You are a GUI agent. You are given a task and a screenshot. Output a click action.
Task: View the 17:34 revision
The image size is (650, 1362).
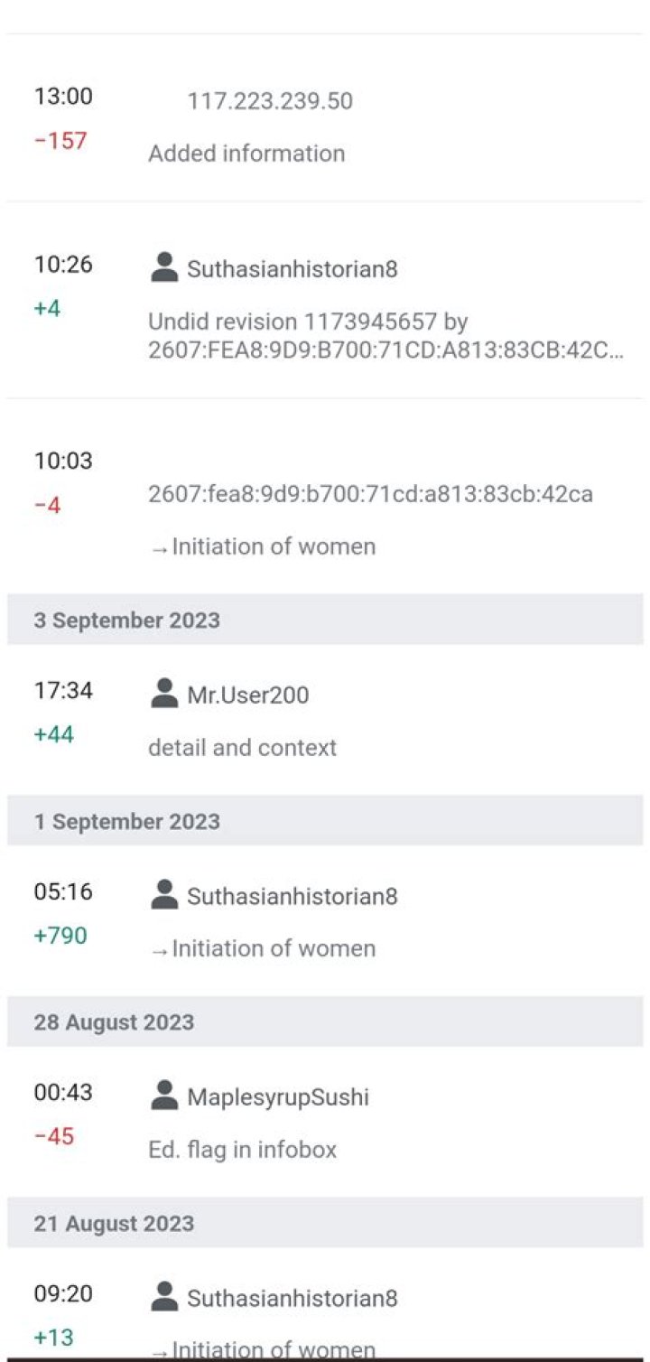(63, 691)
